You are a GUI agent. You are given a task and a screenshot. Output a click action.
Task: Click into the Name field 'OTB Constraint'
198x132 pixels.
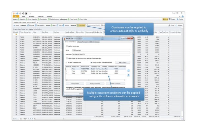click(x=101, y=50)
